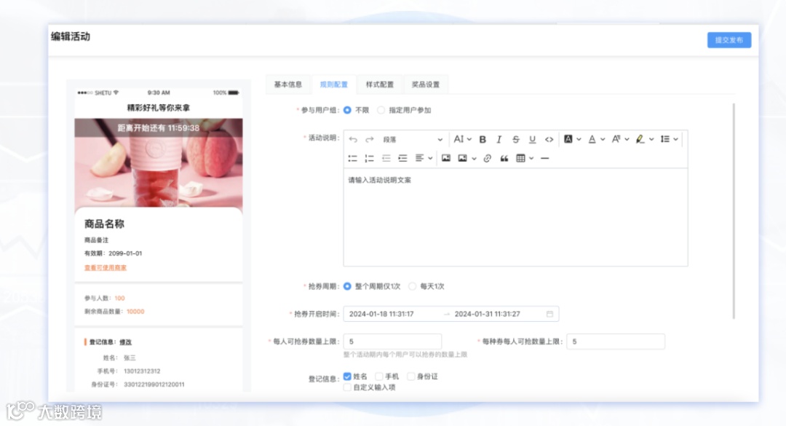This screenshot has height=426, width=786.
Task: Click the 剩余商品数量 value 10000
Action: 135,312
